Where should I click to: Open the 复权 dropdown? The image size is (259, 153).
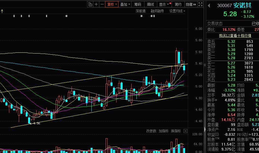pyautogui.click(x=112, y=4)
